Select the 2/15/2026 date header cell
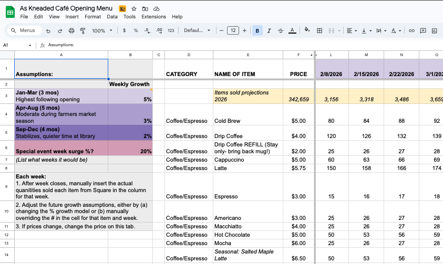 point(366,69)
